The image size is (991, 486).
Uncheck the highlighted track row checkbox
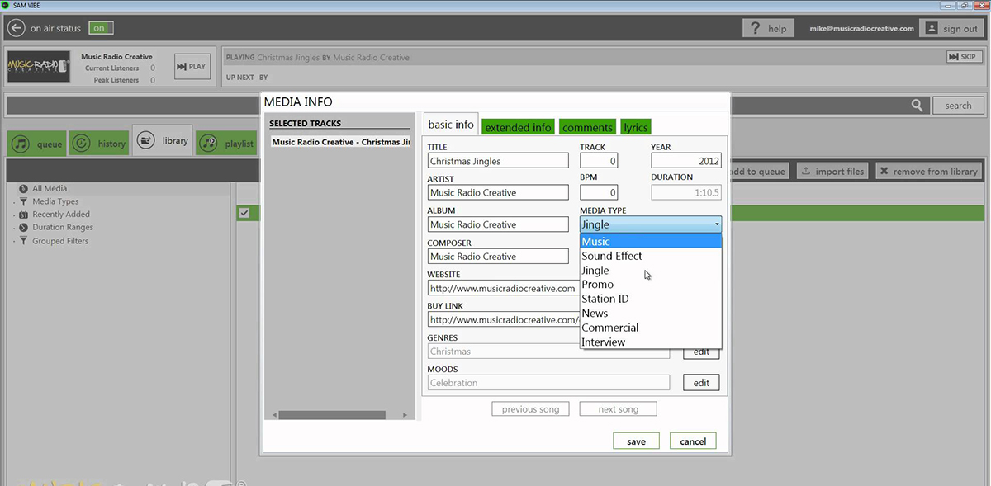(x=244, y=213)
